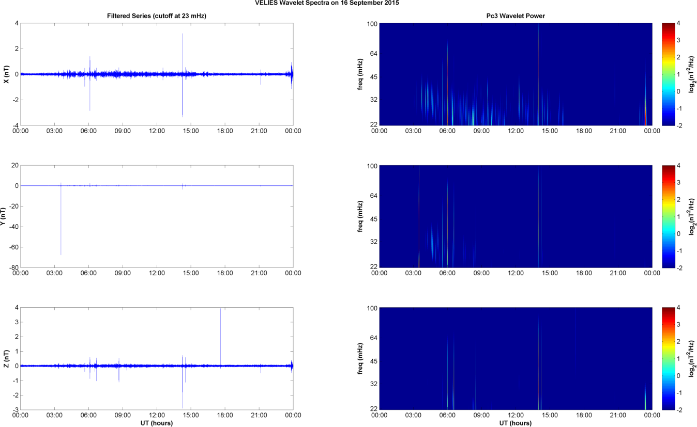Image resolution: width=697 pixels, height=427 pixels.
Task: Click the colorbar beside the top wavelet plot
Action: [x=668, y=74]
